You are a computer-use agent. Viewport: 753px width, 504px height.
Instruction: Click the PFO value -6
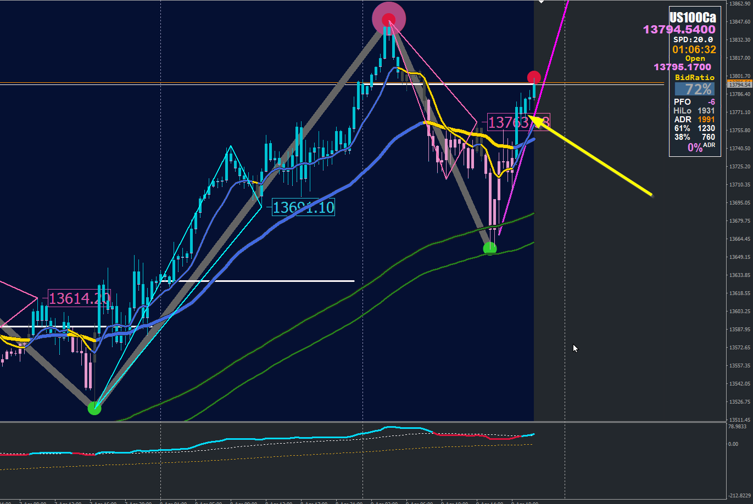coord(711,101)
